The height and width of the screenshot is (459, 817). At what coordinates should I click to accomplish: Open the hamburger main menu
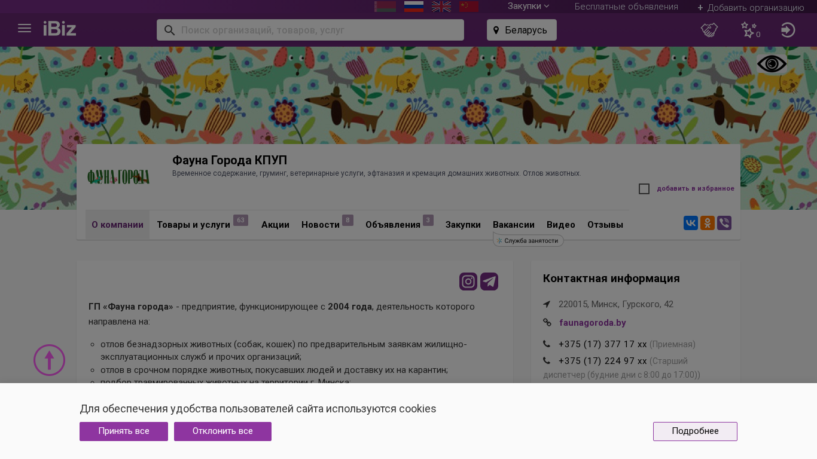(x=25, y=29)
